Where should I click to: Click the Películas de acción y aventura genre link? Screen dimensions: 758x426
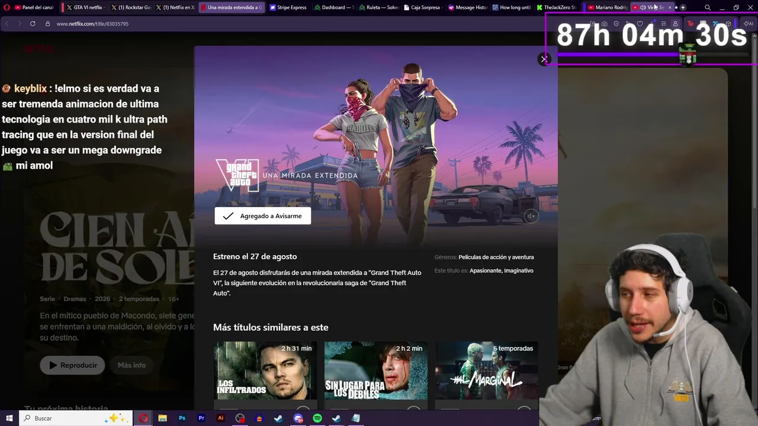click(x=496, y=257)
